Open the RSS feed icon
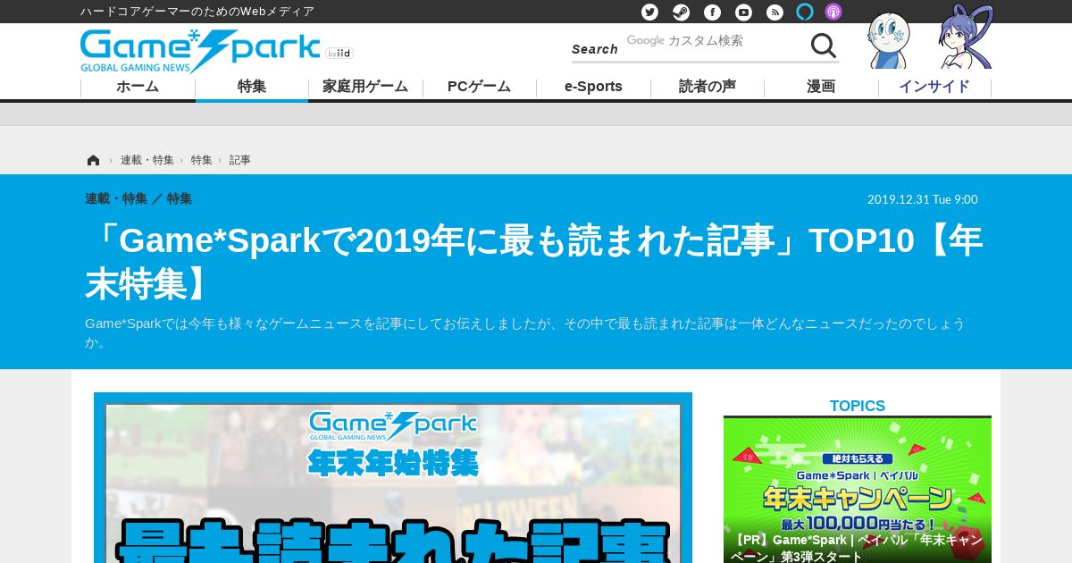The image size is (1072, 563). (x=775, y=12)
